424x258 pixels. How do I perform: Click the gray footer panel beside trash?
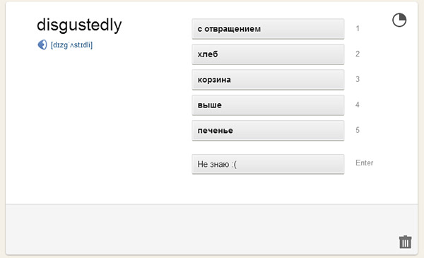(x=200, y=229)
